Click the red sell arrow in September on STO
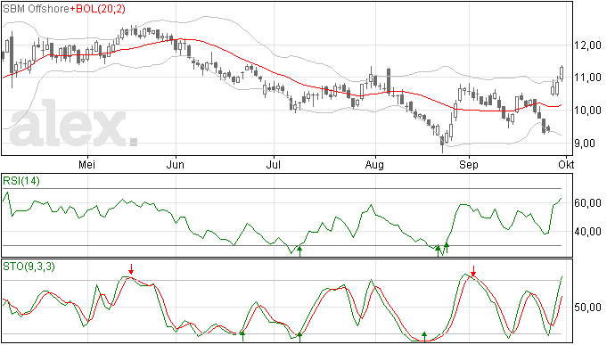The image size is (615, 345). pos(473,271)
